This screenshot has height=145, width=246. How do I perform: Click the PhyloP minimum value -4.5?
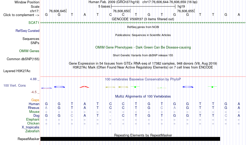click(34, 92)
